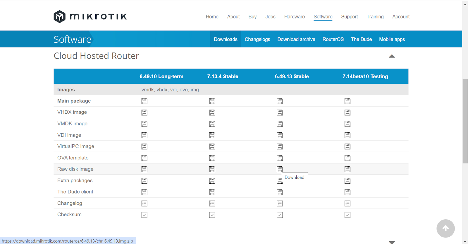Download VDI image for 7.14beta10 Testing
The height and width of the screenshot is (244, 468).
[x=347, y=135]
